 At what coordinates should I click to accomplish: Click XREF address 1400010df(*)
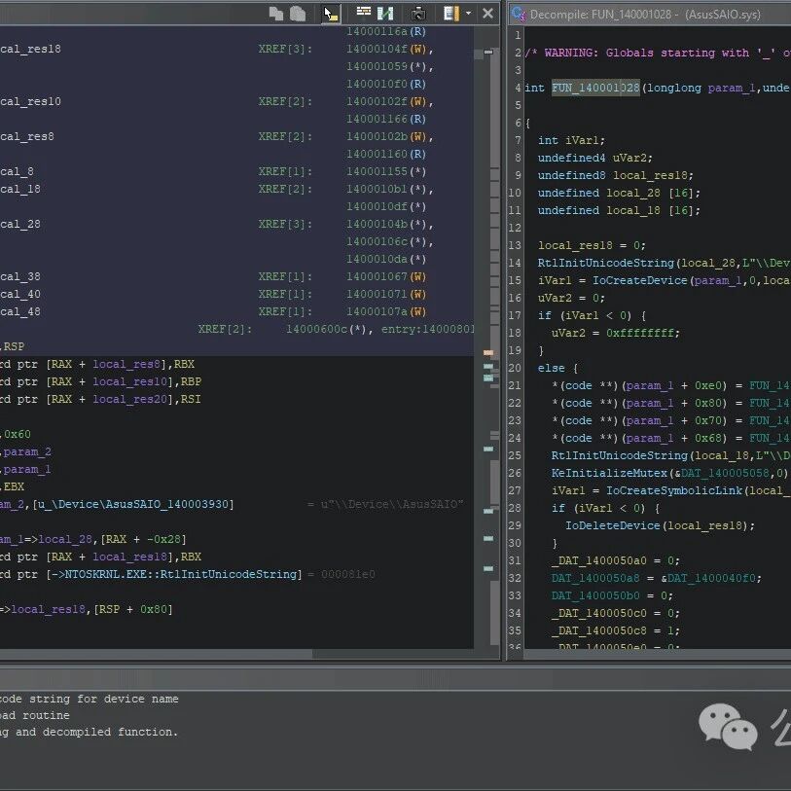(386, 207)
